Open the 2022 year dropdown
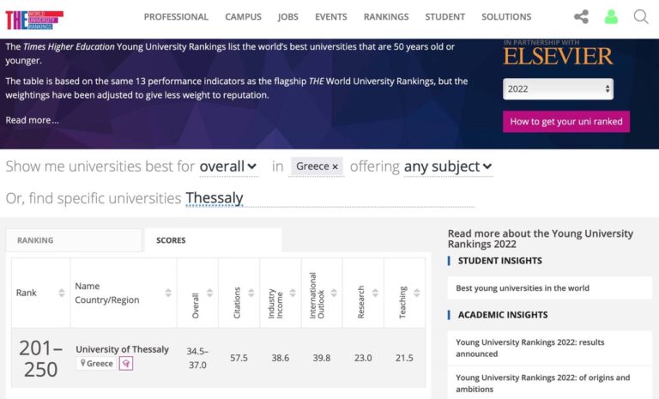 pyautogui.click(x=558, y=88)
